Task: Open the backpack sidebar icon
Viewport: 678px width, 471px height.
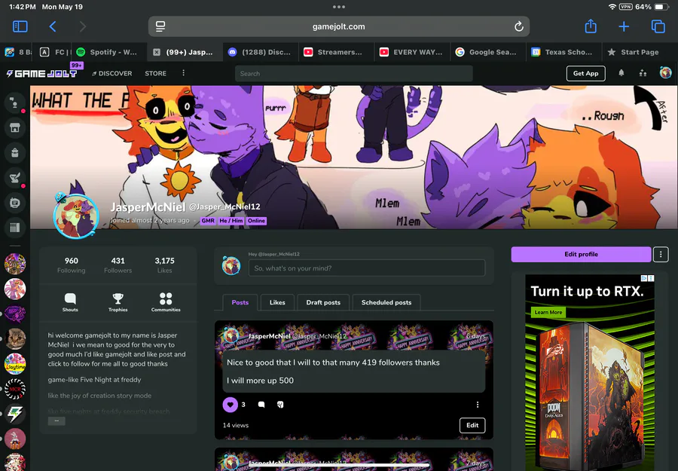Action: coord(15,153)
